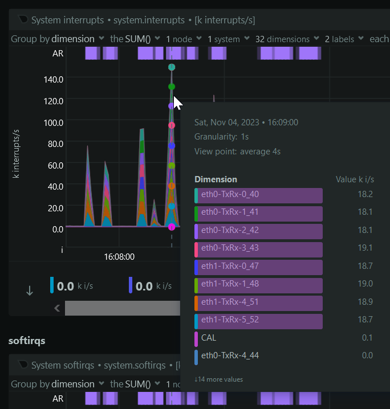Click the 140.0 y-axis label

pos(53,79)
